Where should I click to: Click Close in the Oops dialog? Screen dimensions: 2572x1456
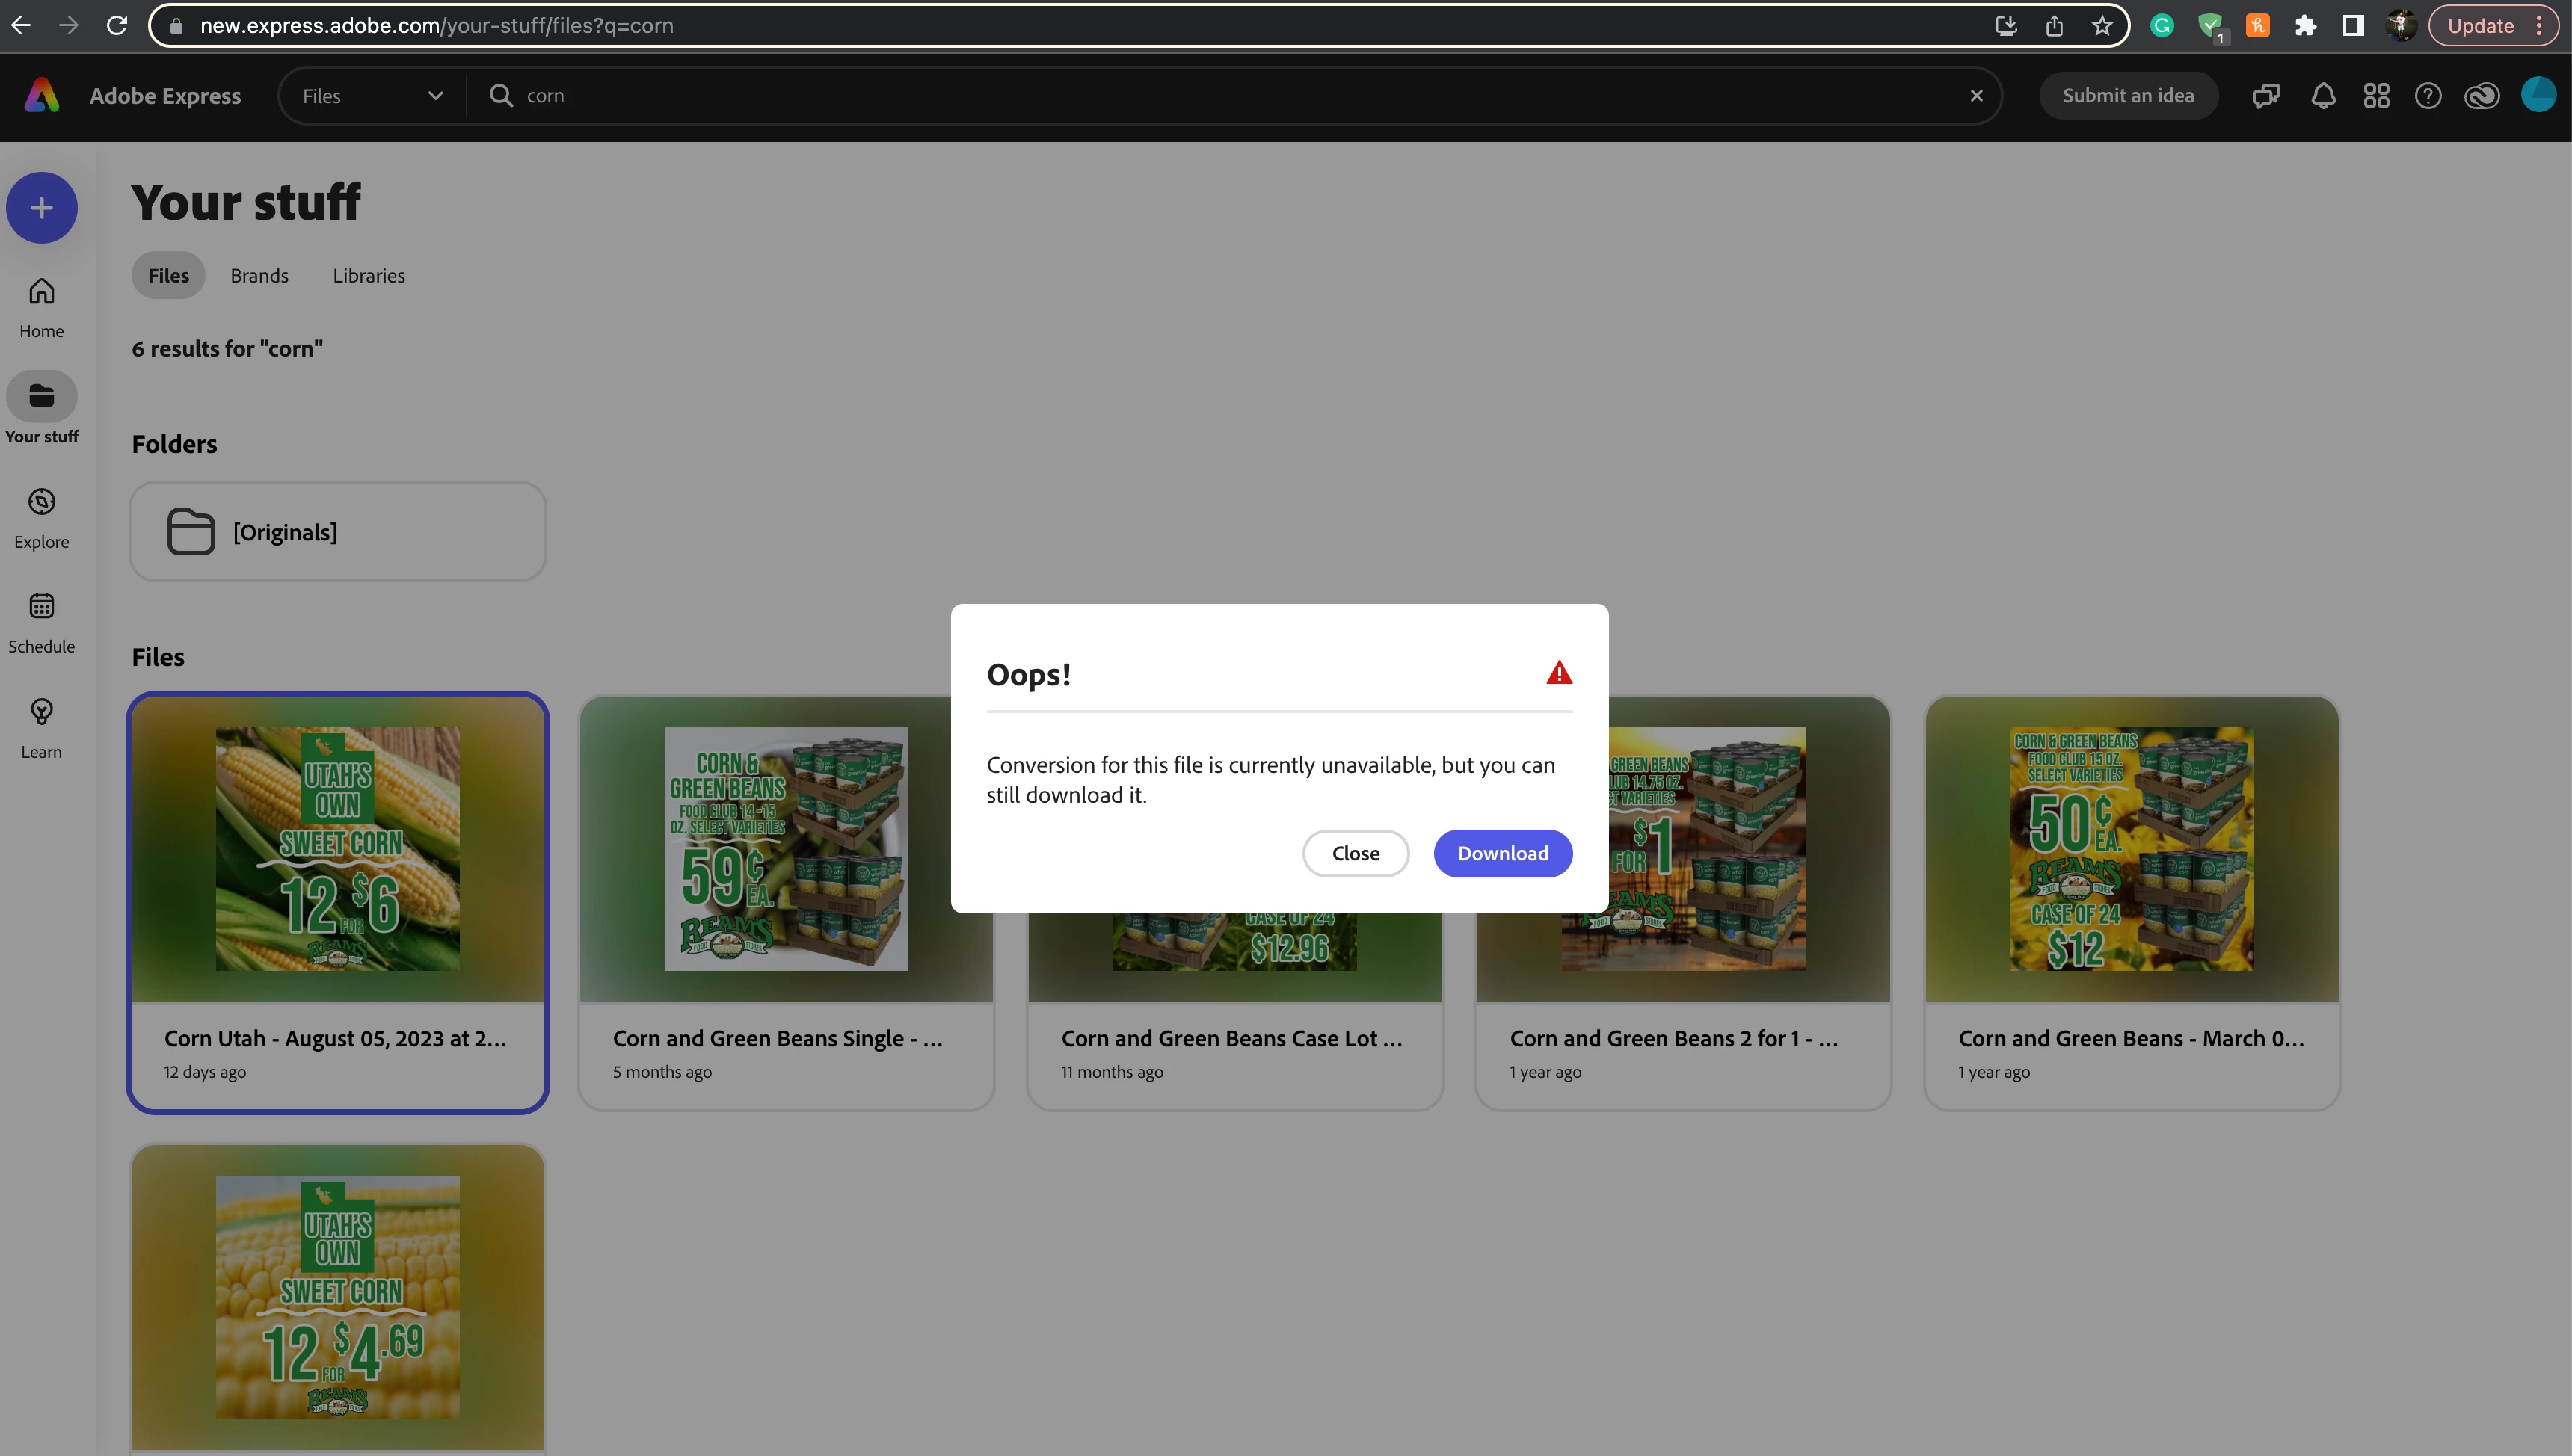1355,853
